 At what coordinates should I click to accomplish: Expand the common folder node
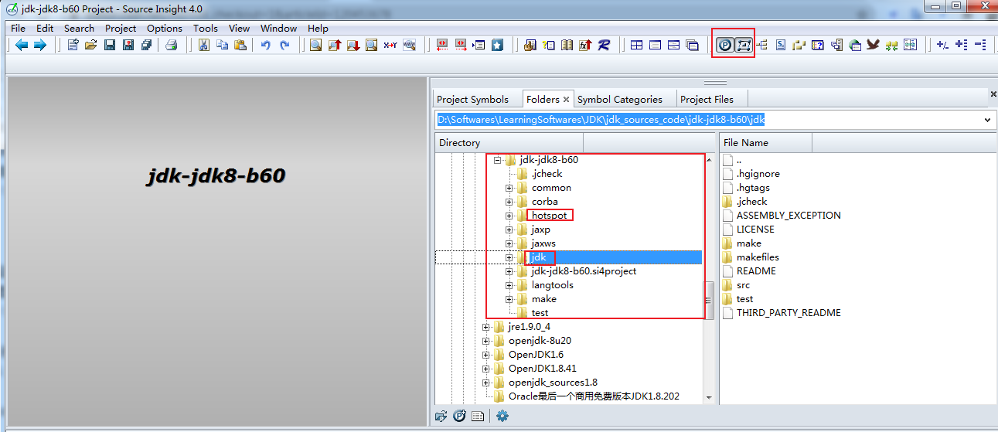coord(509,188)
